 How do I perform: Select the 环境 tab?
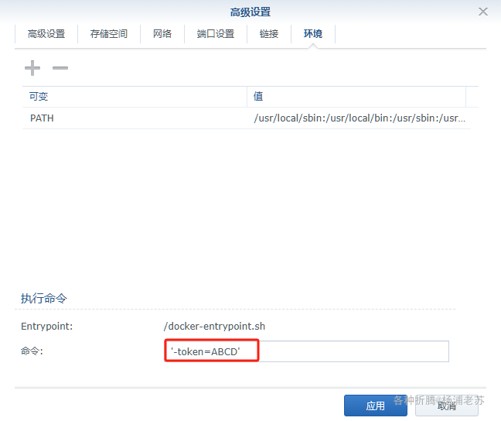click(x=313, y=34)
